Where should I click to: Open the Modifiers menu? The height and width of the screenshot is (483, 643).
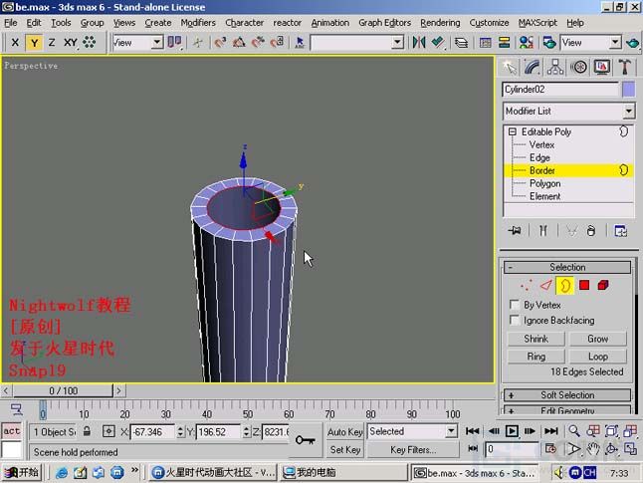(x=198, y=23)
